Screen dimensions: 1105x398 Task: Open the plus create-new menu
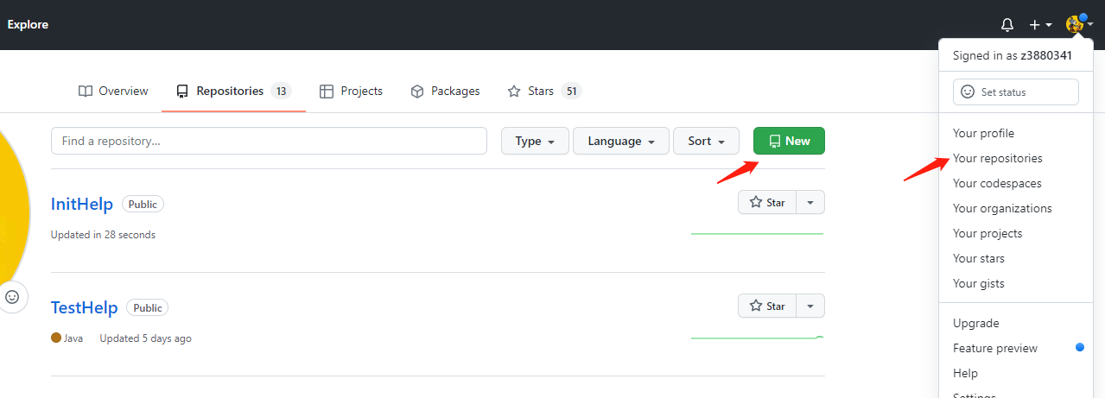1040,25
